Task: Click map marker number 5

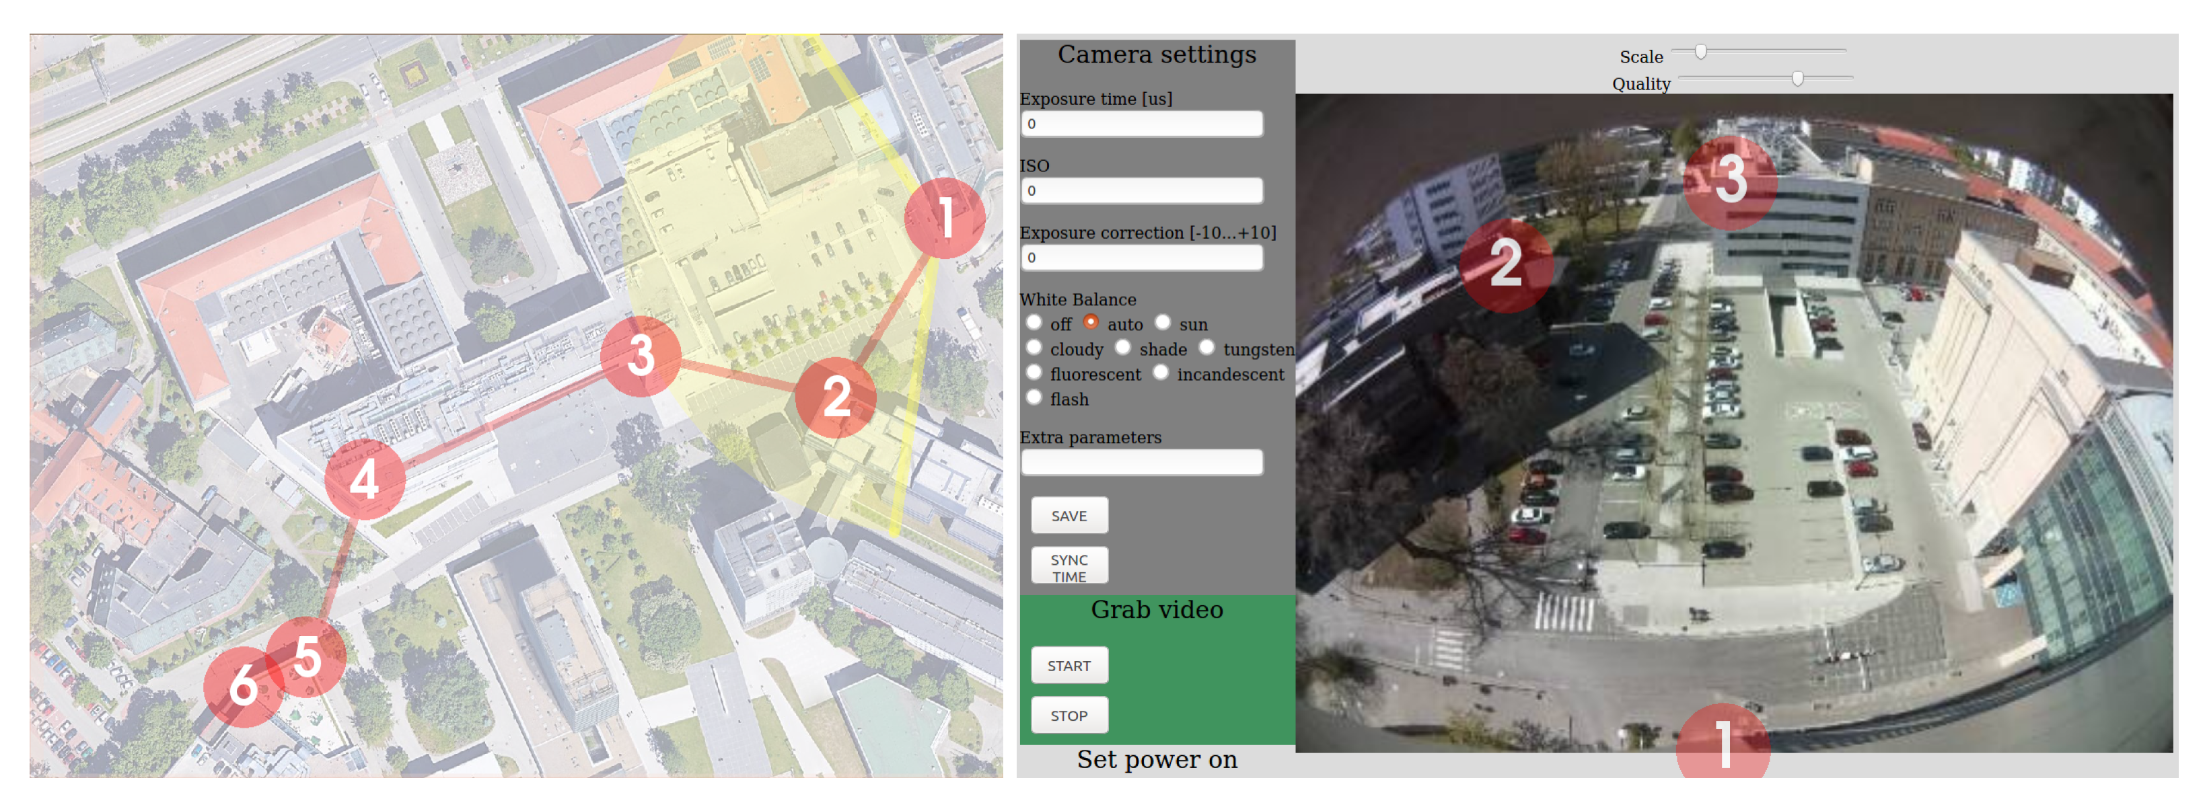Action: click(306, 657)
